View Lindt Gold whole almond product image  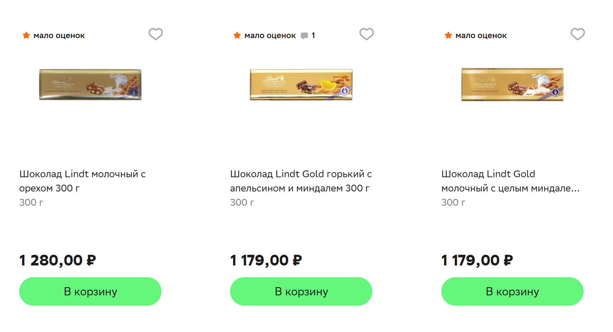[x=512, y=85]
